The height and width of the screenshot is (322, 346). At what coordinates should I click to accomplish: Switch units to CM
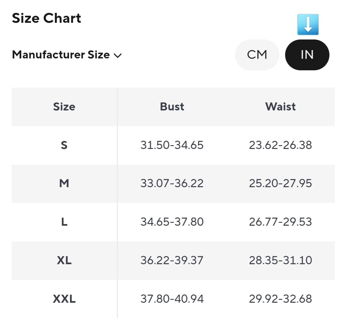pyautogui.click(x=257, y=55)
